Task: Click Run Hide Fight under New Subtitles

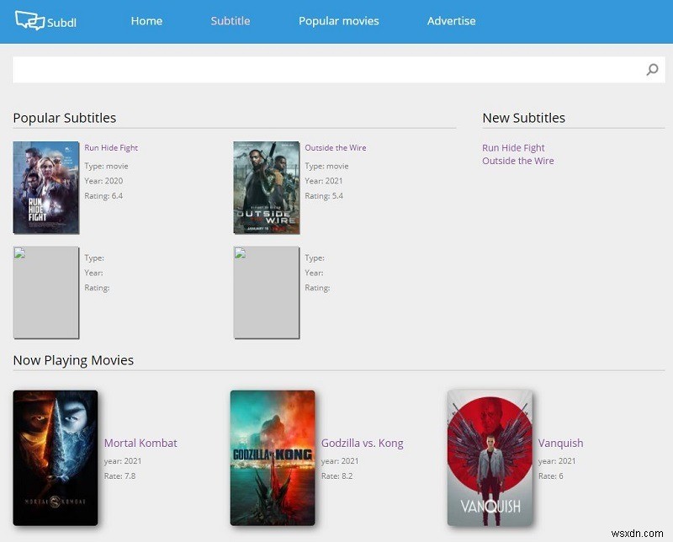Action: 513,147
